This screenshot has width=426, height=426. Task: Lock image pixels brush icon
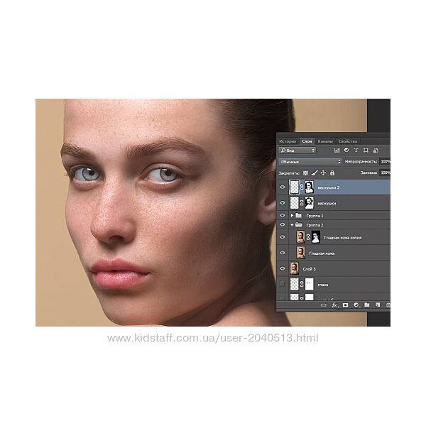315,173
